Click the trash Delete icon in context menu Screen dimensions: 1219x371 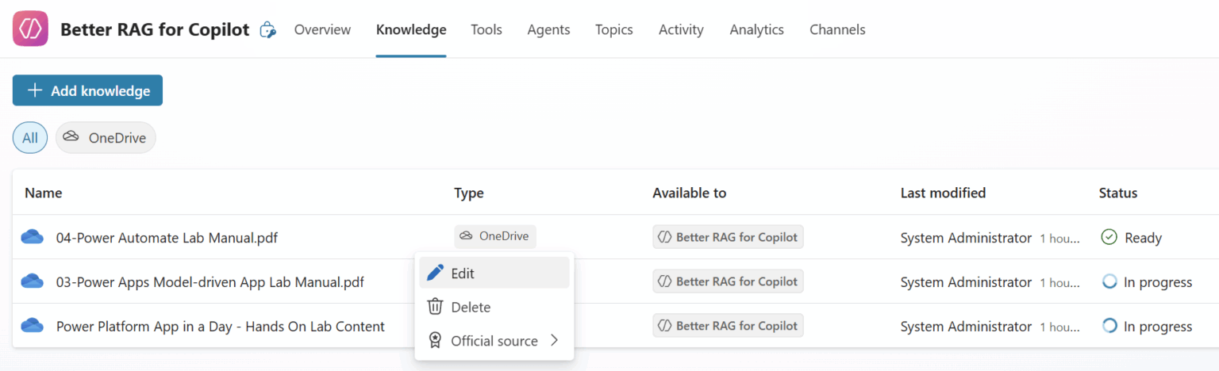point(435,307)
